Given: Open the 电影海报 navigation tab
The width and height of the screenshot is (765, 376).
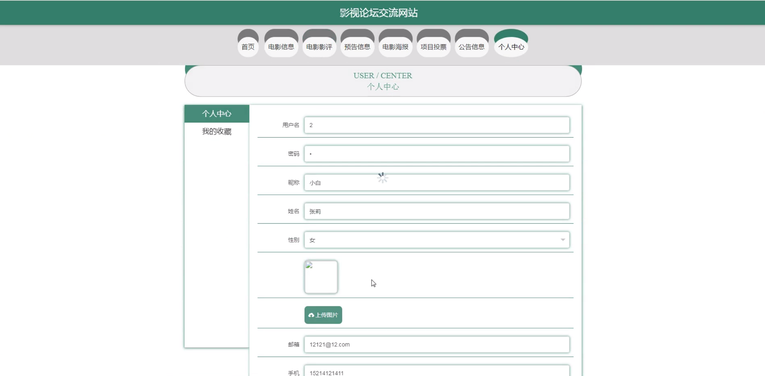Looking at the screenshot, I should coord(395,47).
